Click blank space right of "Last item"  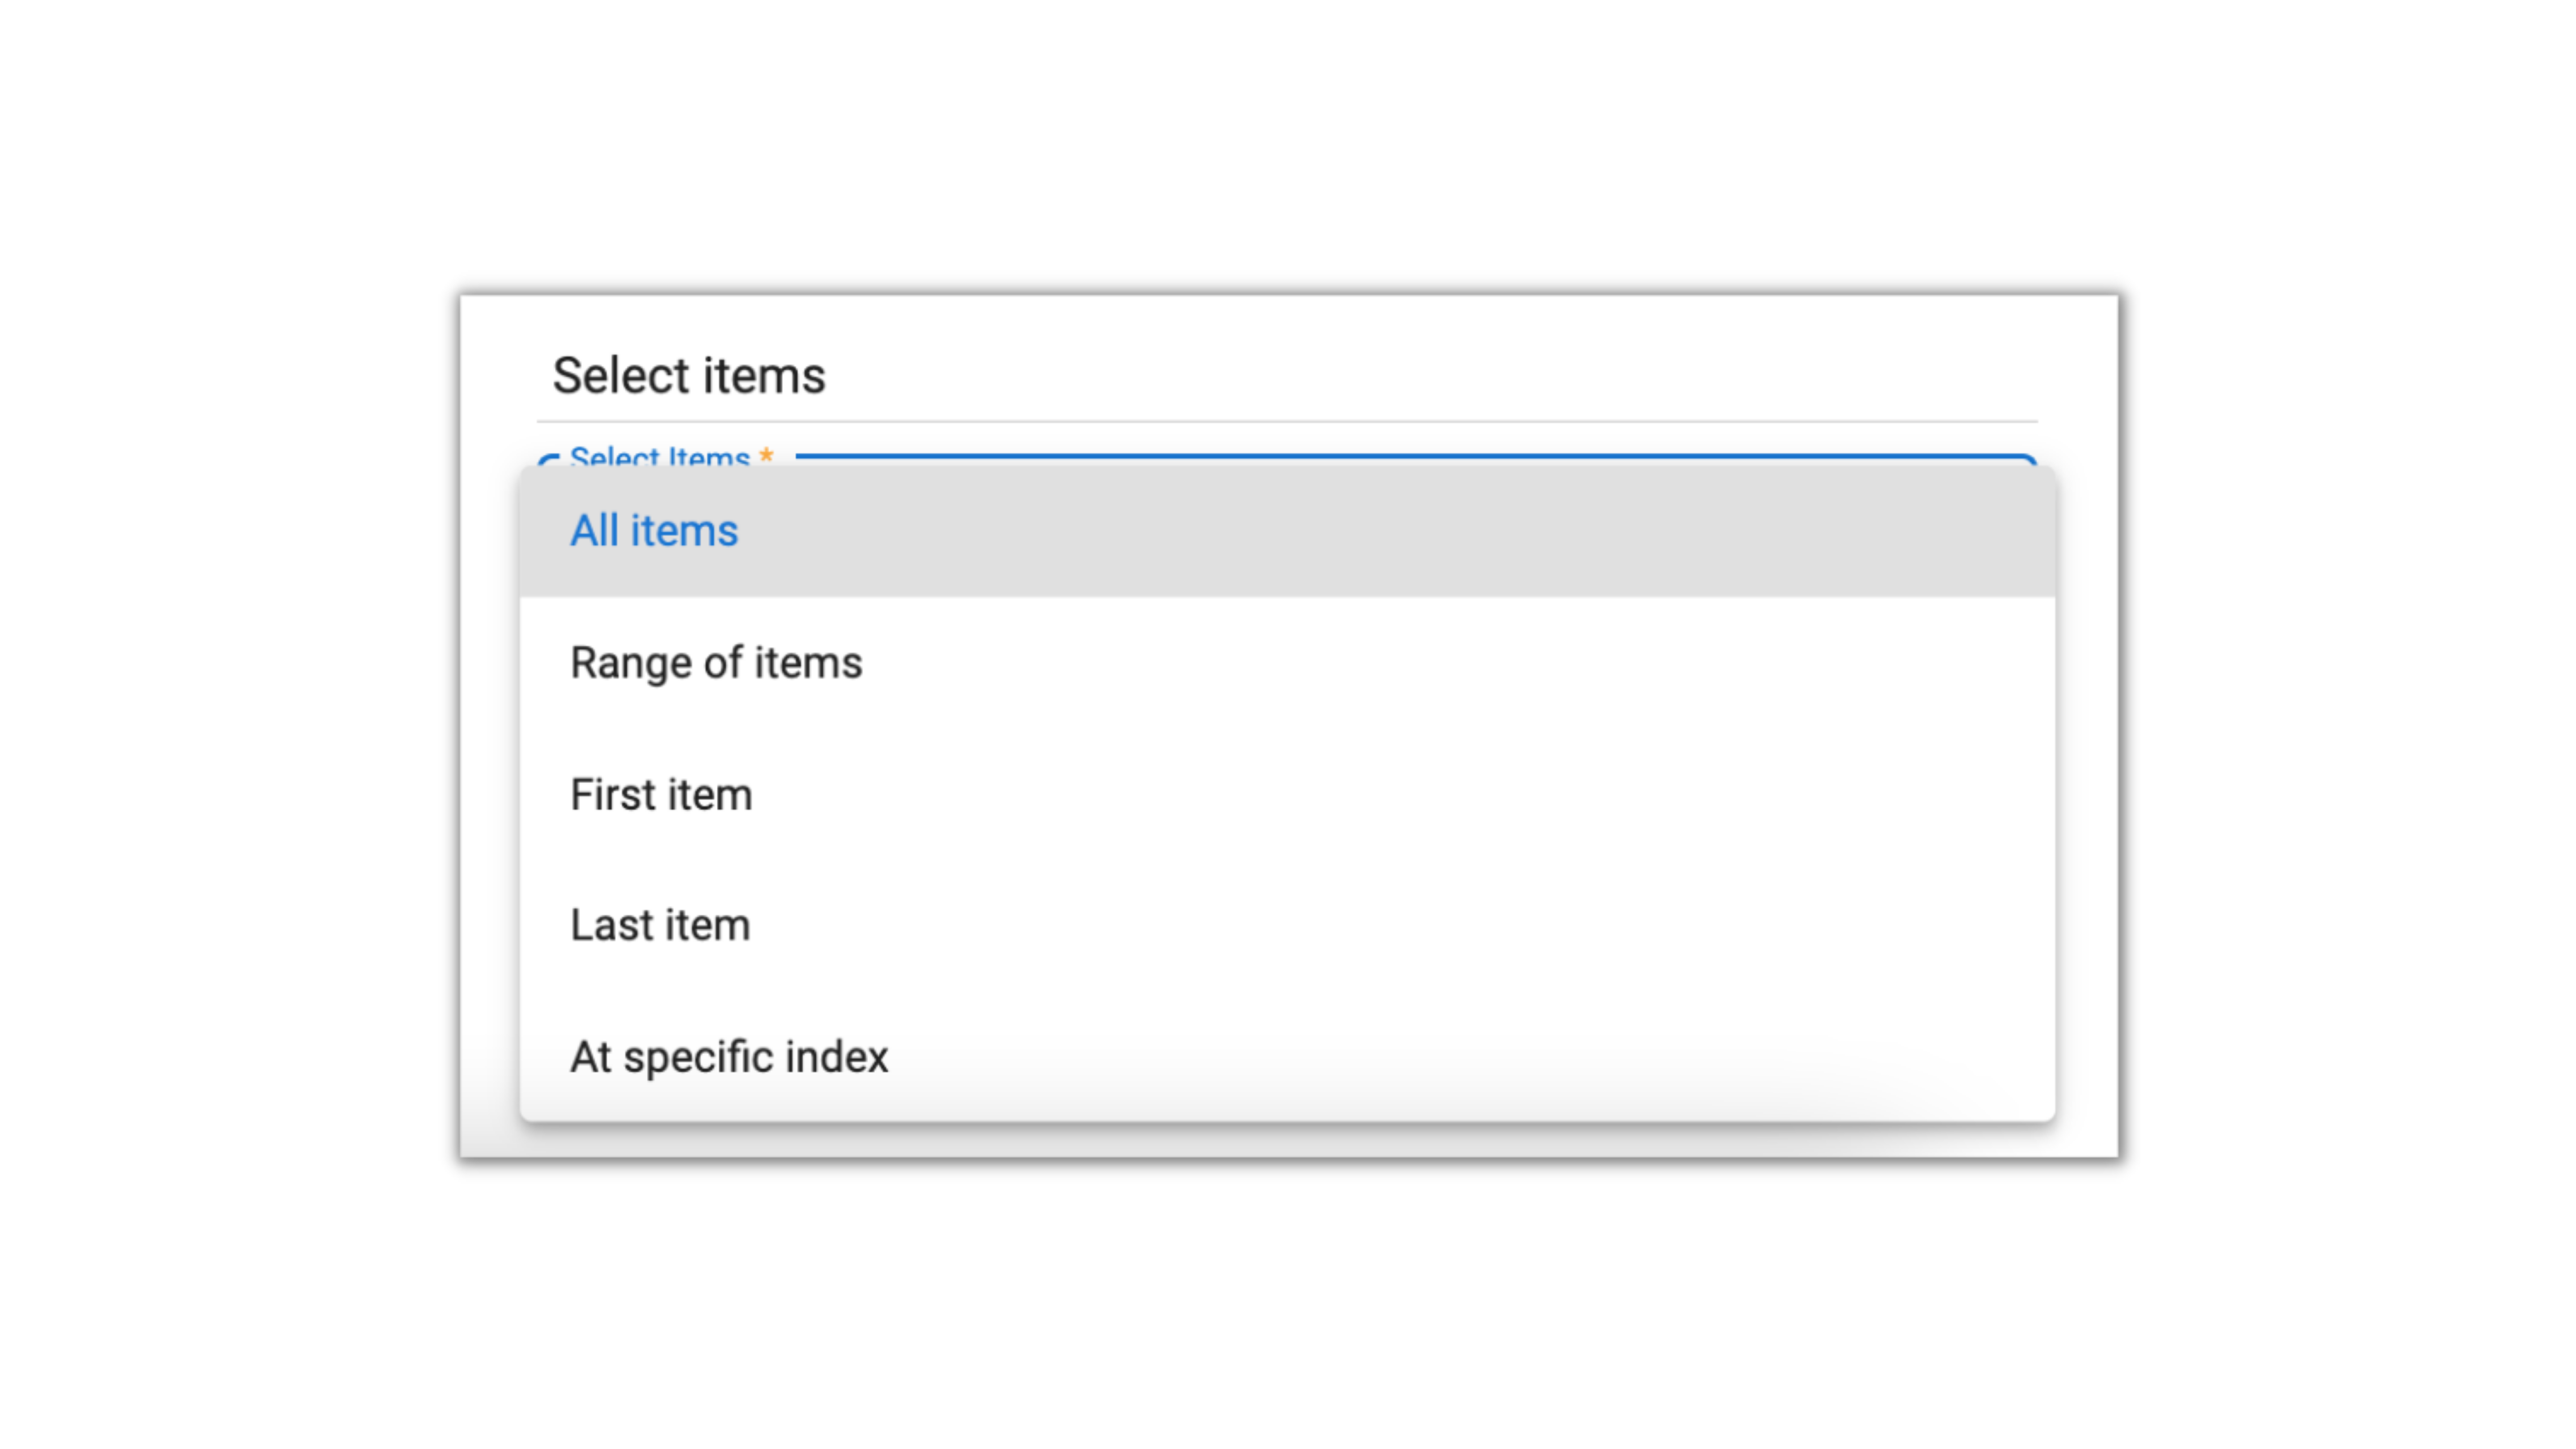[1400, 925]
